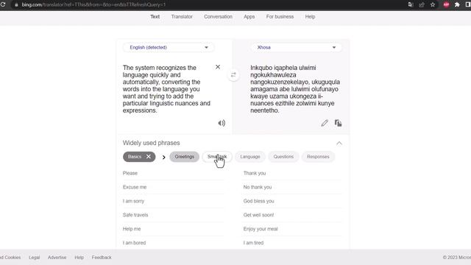Collapse the Widely used phrases section
The image size is (471, 265).
coord(339,143)
